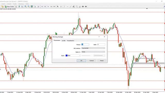This screenshot has height=93, width=165.
Task: Switch to line chart display
Action: point(22,6)
